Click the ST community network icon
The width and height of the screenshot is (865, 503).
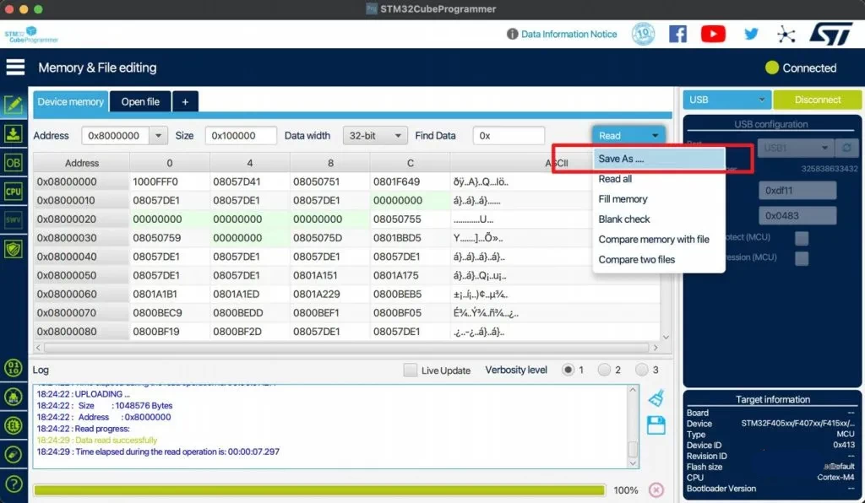click(x=786, y=35)
